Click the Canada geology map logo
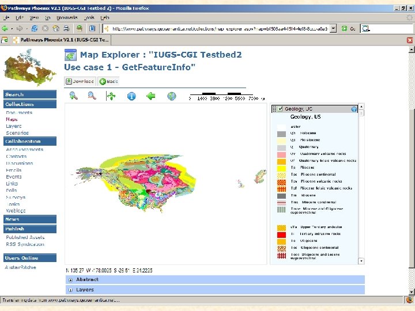415x311 pixels. coord(29,67)
